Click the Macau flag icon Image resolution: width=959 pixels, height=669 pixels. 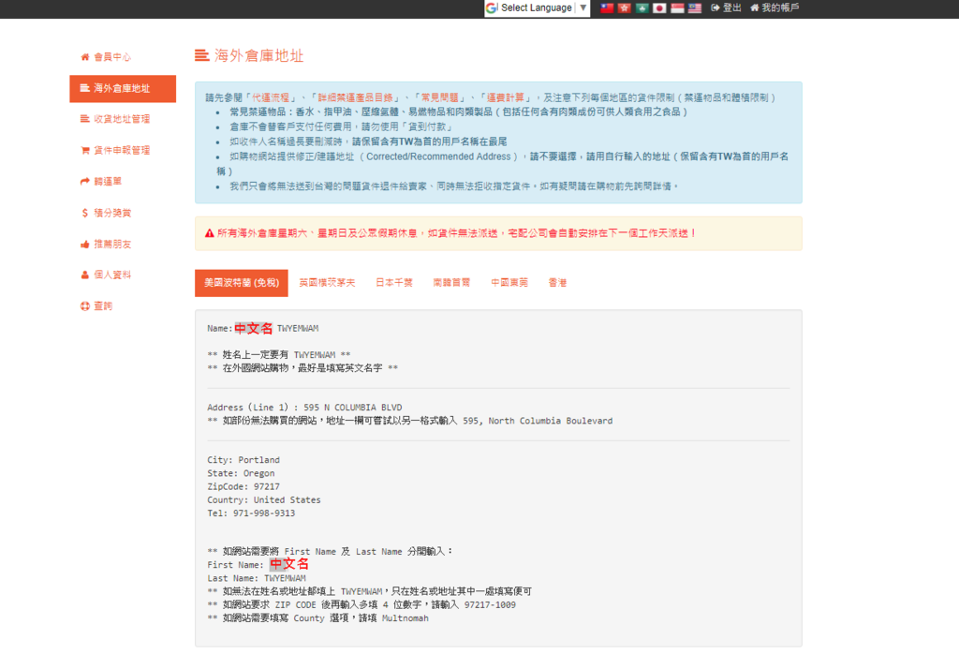pyautogui.click(x=642, y=8)
